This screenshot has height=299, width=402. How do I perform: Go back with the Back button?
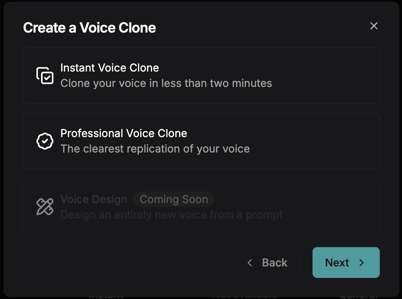(x=266, y=263)
